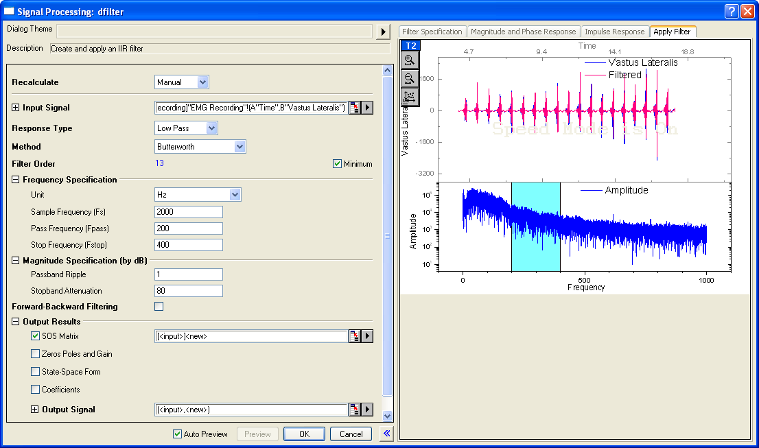Open the Output Signal flyout arrow menu
Screen dimensions: 759x448
(x=367, y=410)
